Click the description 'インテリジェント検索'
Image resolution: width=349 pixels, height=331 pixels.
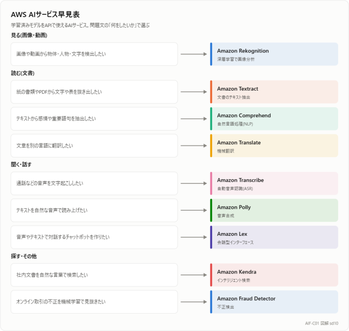pos(233,280)
